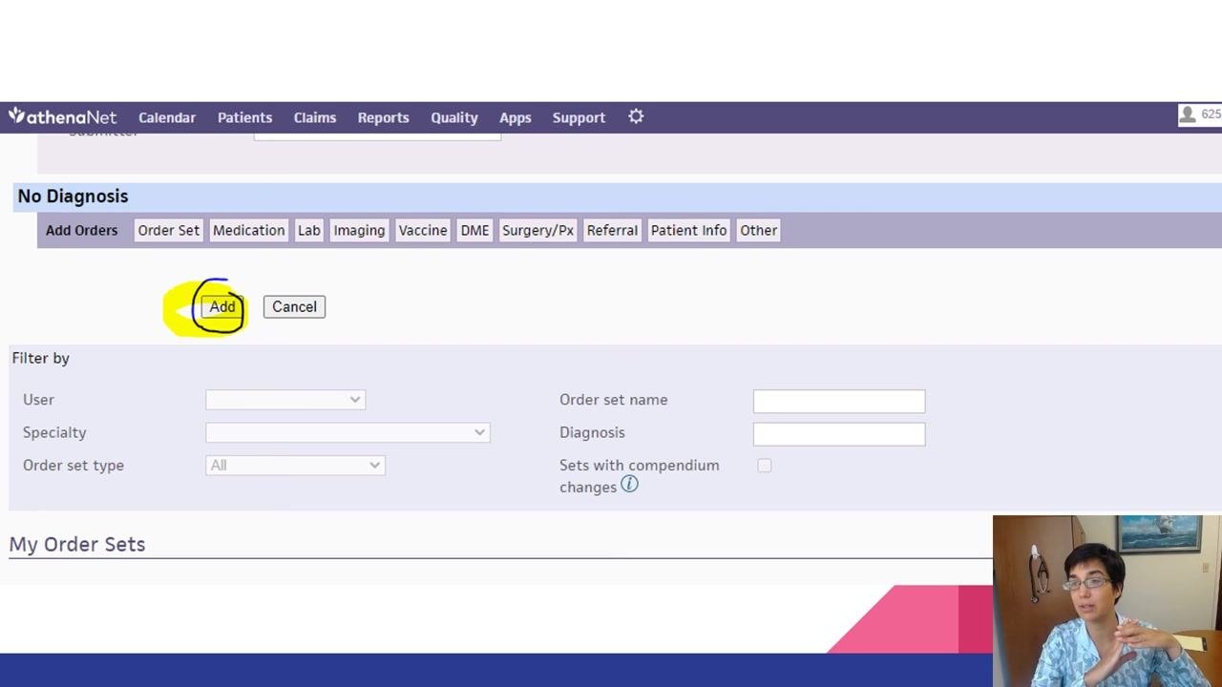This screenshot has width=1222, height=687.
Task: Click the My Order Sets heading
Action: 77,544
